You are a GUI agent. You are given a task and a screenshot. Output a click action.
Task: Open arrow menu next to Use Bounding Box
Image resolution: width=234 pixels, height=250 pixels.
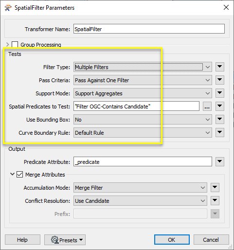coord(220,120)
